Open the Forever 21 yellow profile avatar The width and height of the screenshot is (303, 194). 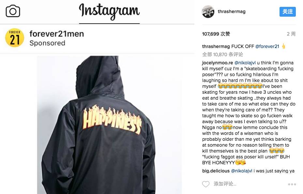(x=15, y=38)
